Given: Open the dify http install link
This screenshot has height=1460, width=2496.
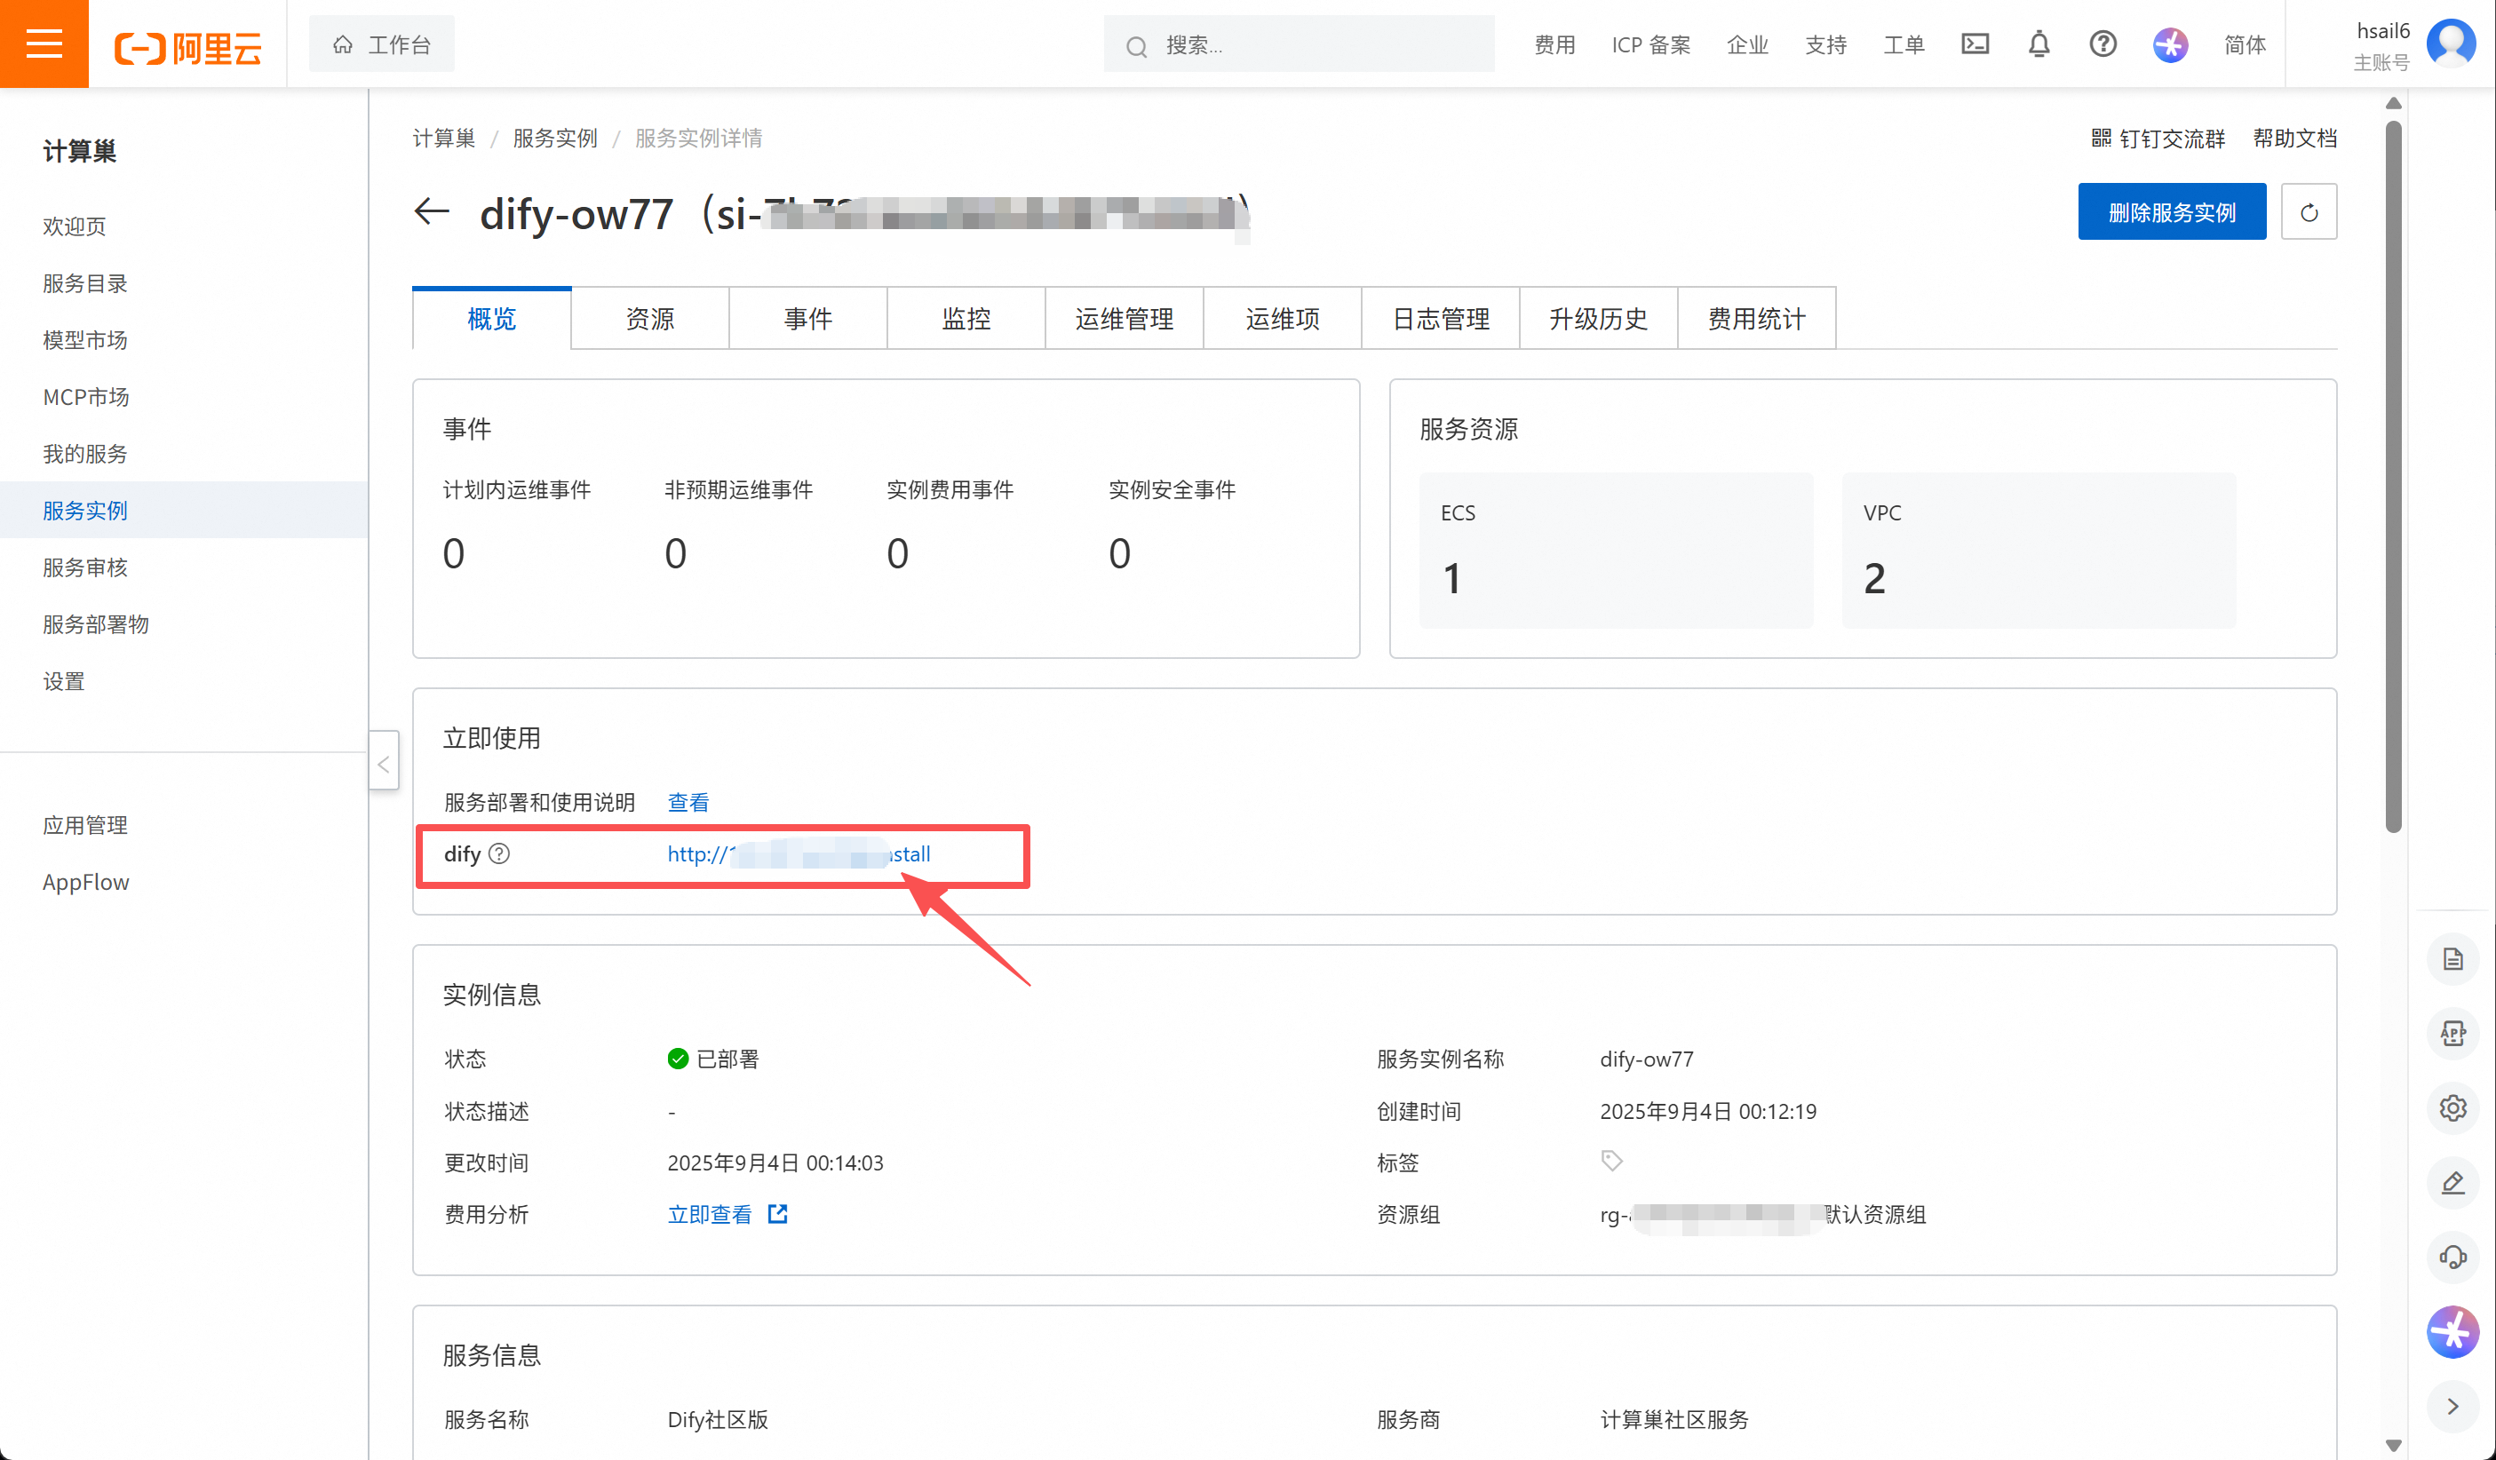Looking at the screenshot, I should pos(799,853).
